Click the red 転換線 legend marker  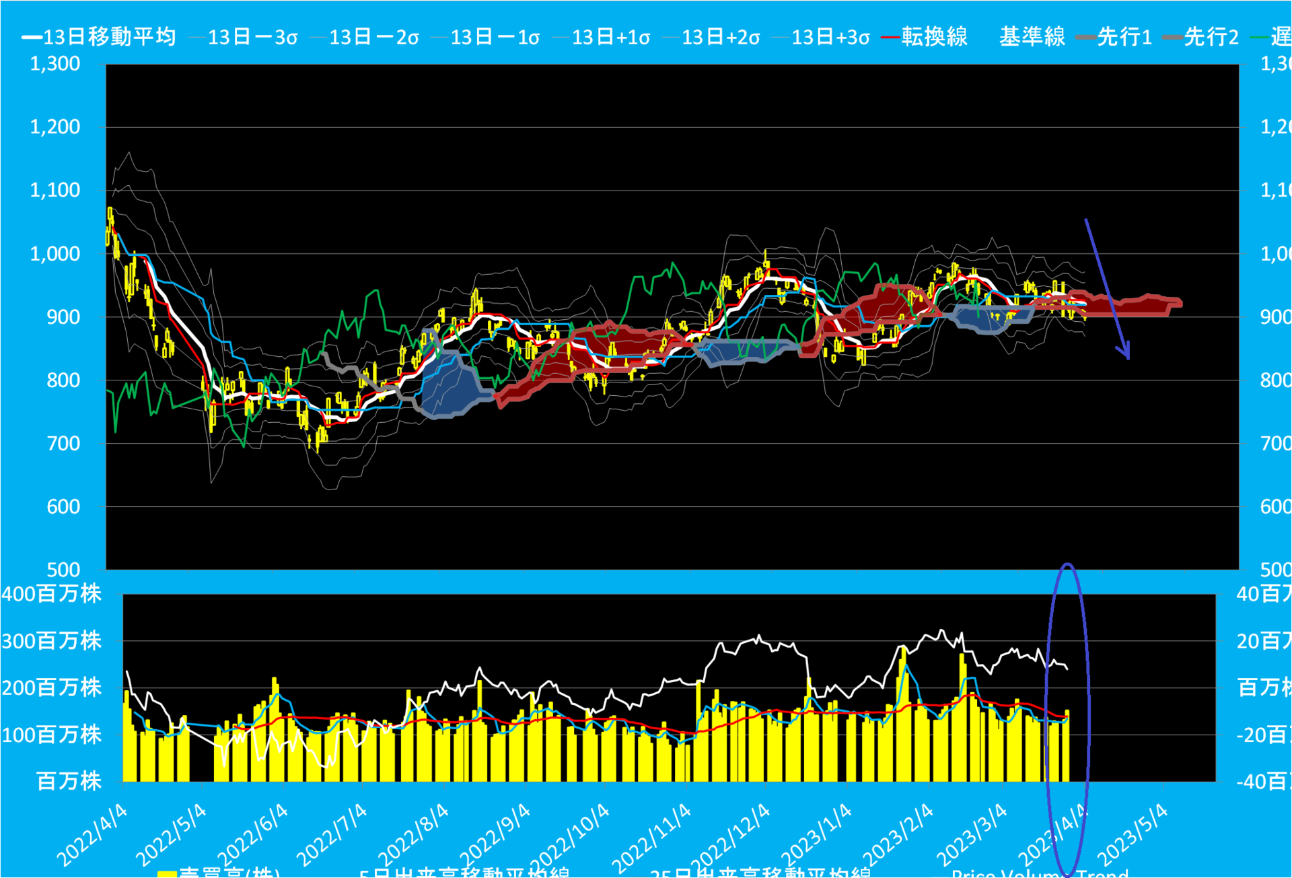(891, 38)
